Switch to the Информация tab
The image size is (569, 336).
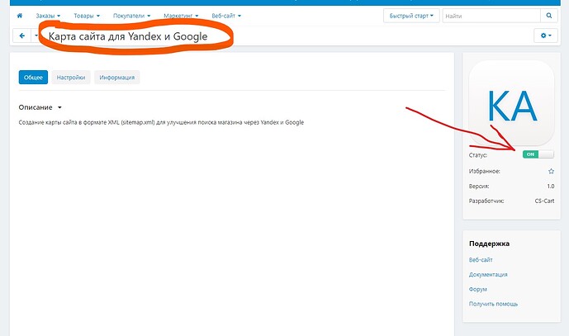pos(116,78)
